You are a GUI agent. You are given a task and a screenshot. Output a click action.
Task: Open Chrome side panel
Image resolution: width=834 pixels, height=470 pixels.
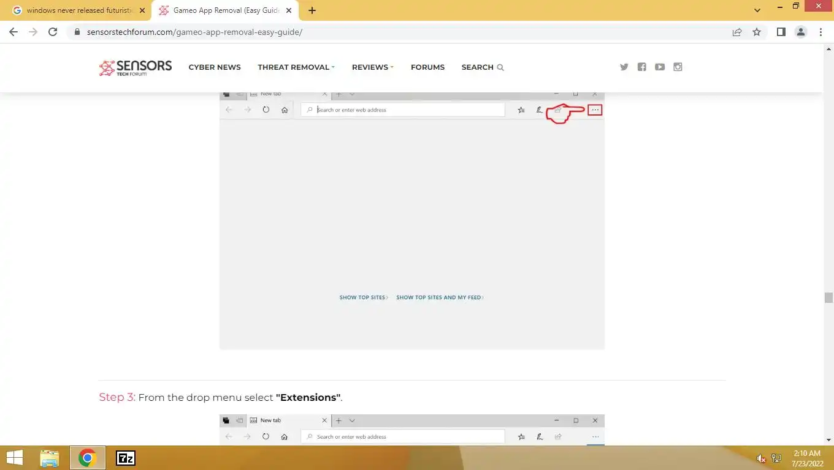(781, 32)
